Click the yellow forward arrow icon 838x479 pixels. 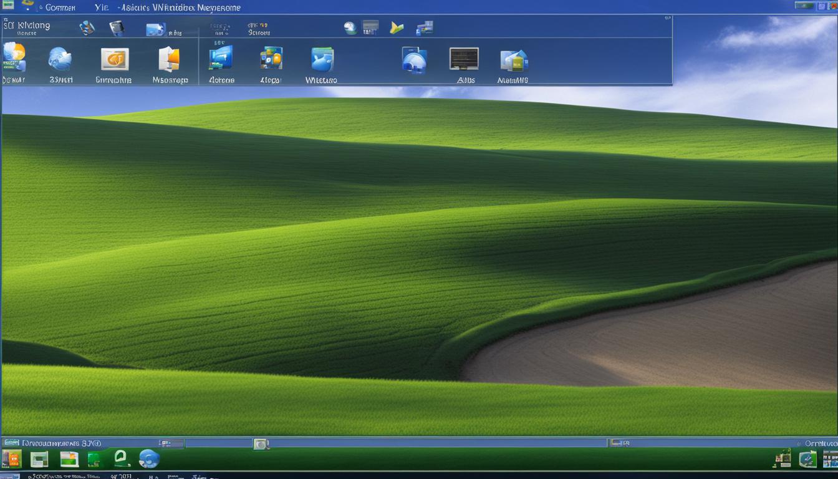pyautogui.click(x=397, y=27)
